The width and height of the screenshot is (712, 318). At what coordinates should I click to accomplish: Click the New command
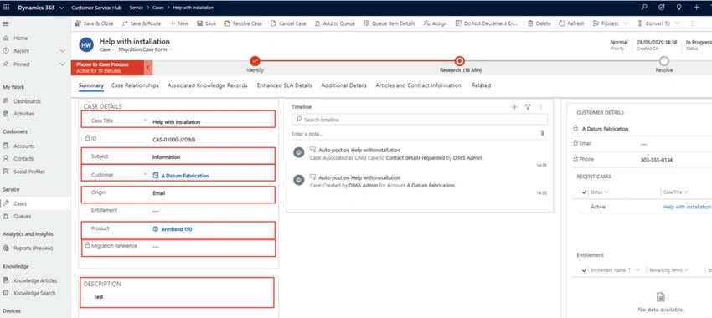tap(179, 23)
